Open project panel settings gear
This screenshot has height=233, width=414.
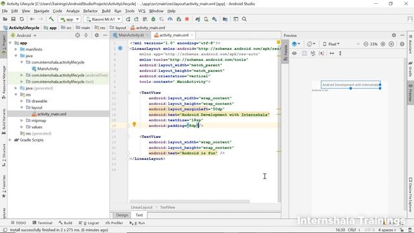(96, 35)
